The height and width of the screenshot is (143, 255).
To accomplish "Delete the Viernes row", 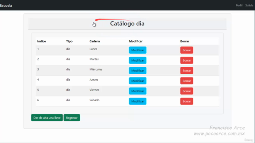I will pos(187,91).
